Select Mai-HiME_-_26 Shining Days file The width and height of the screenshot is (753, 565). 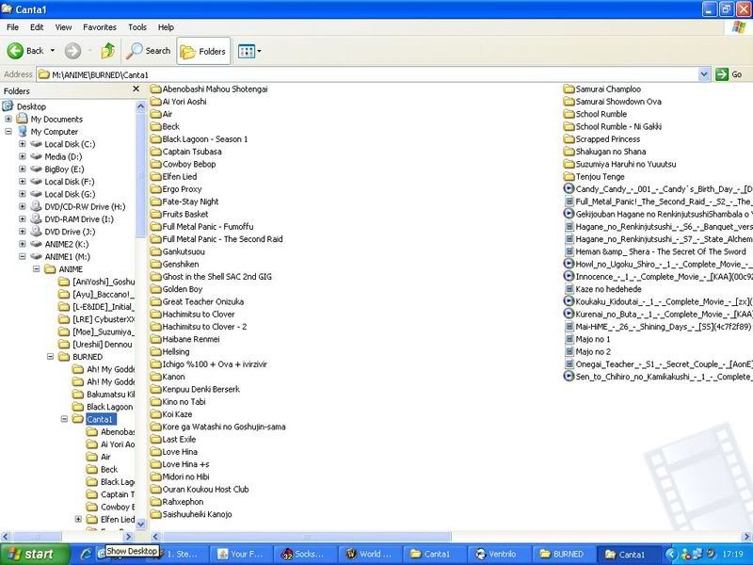(657, 326)
